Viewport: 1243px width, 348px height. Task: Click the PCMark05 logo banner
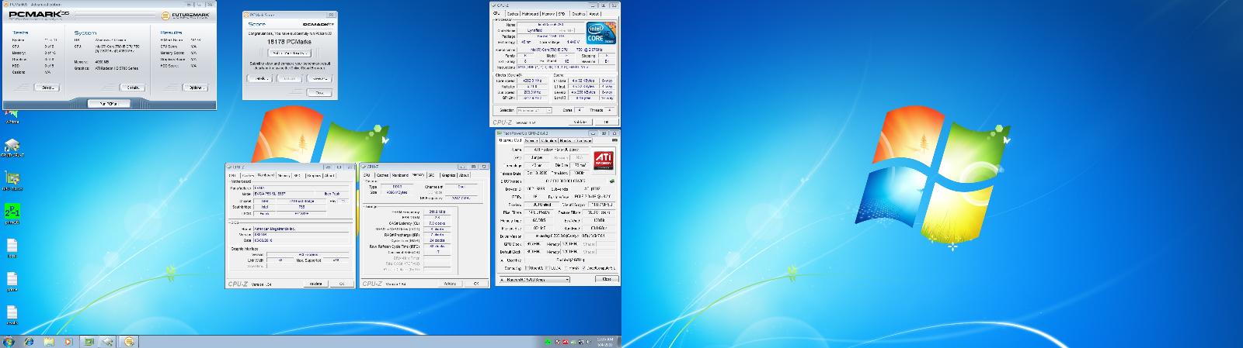click(x=40, y=15)
